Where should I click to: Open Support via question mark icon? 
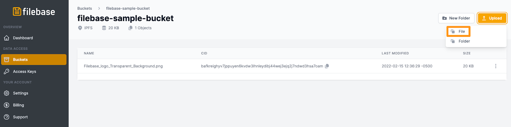6,117
